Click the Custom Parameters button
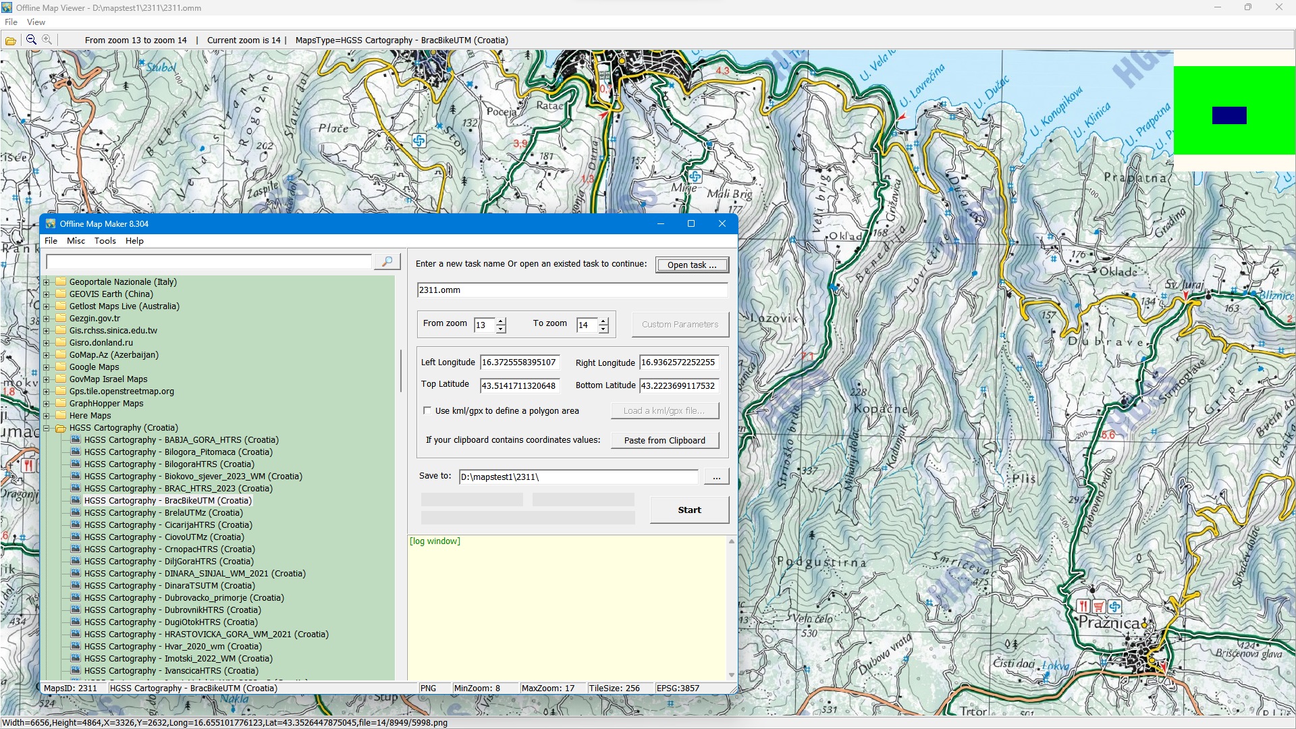Image resolution: width=1296 pixels, height=729 pixels. coord(680,325)
